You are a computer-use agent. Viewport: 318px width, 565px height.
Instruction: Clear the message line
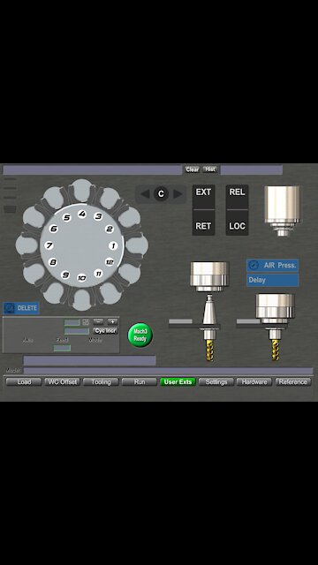(193, 169)
